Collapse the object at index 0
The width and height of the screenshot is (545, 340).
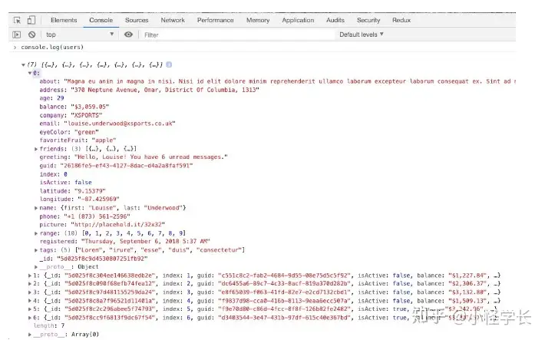30,73
